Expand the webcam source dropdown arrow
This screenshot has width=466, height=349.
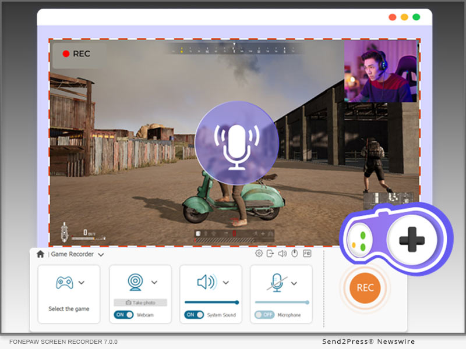[x=154, y=283]
